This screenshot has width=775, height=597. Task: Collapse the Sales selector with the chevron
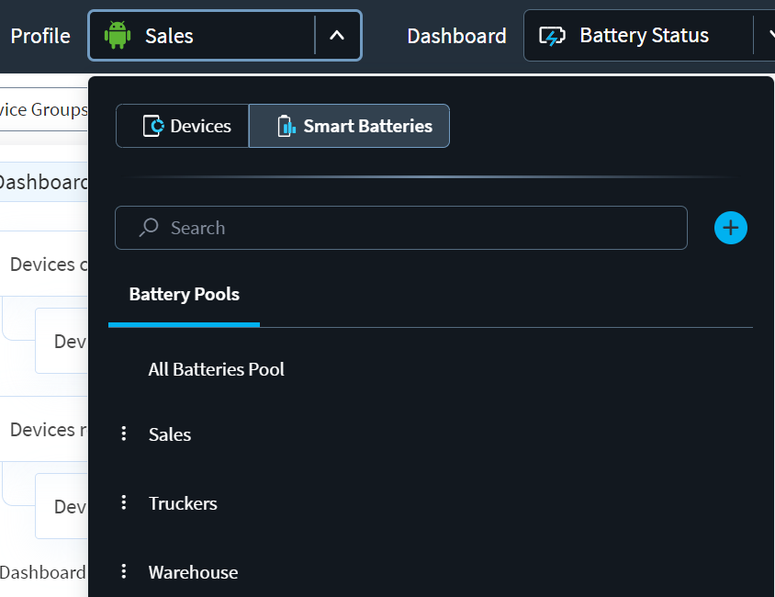coord(337,35)
